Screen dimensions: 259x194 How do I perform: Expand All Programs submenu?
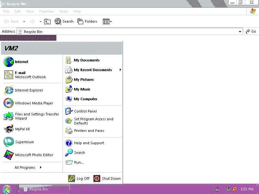(x=28, y=167)
